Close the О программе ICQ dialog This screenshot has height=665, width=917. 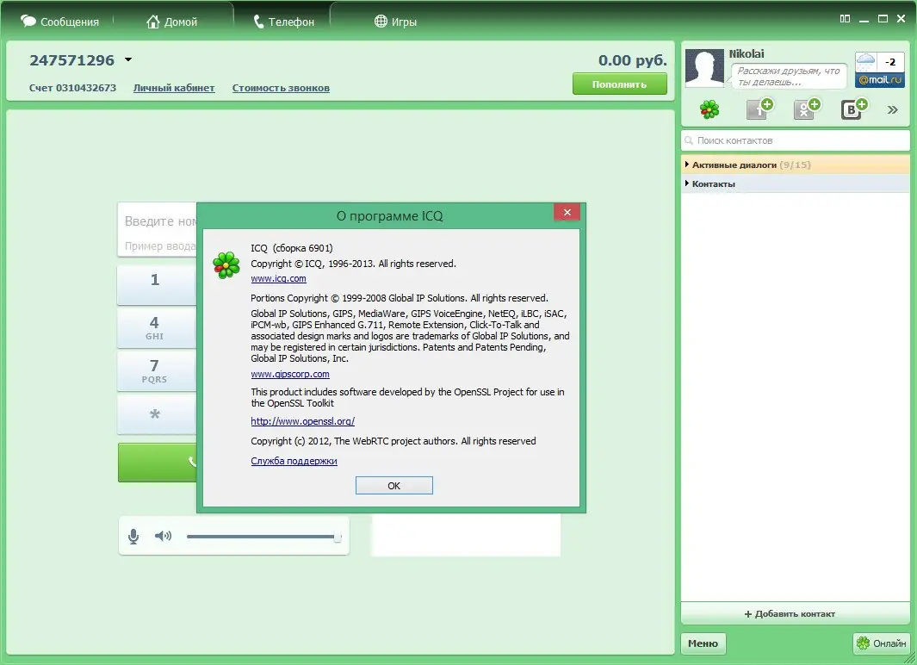[x=567, y=212]
